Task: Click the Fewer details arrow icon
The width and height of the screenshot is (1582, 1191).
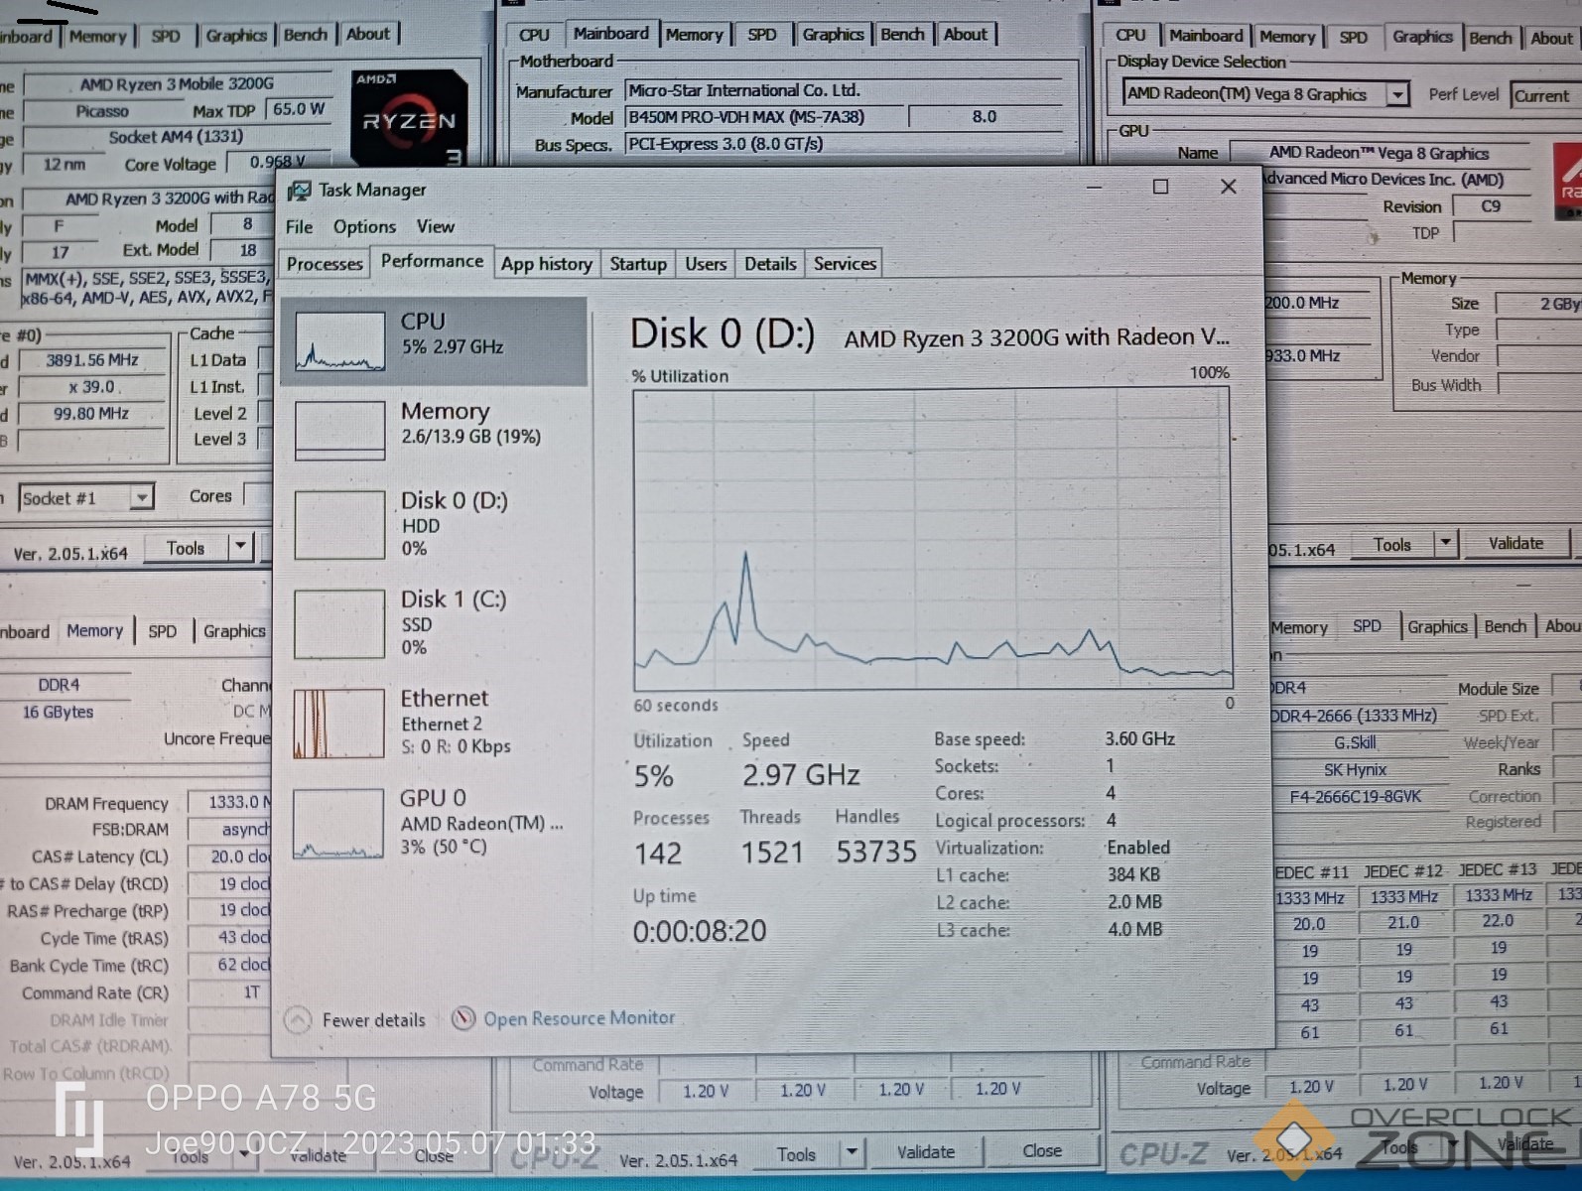Action: (298, 1020)
